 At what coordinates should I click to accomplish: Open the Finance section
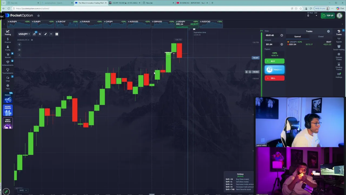(x=8, y=40)
